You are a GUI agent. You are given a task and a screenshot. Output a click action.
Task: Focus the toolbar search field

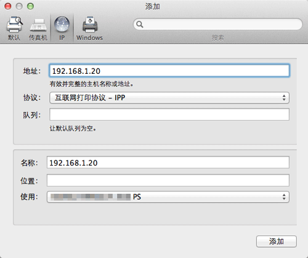pyautogui.click(x=218, y=24)
